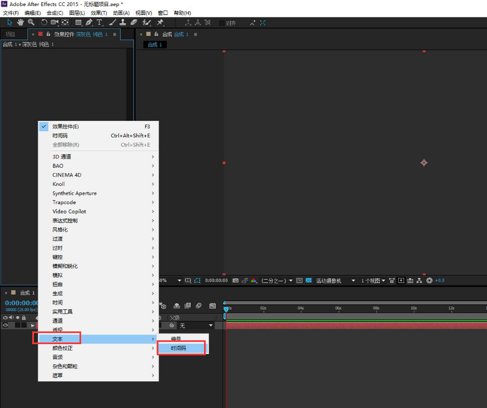This screenshot has height=408, width=487.
Task: Select the Hand tool
Action: [x=21, y=22]
